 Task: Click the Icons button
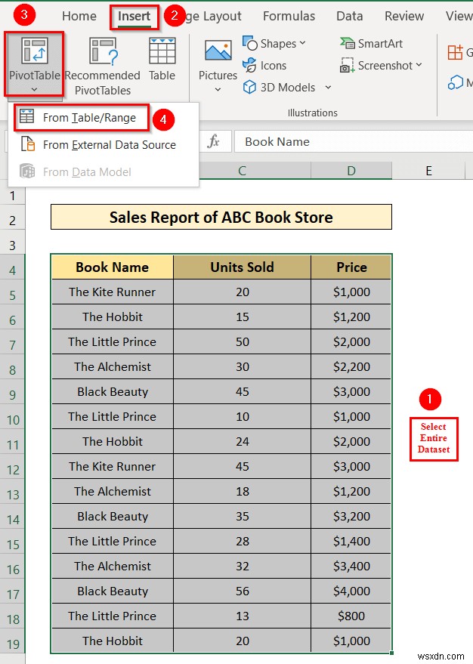point(264,66)
